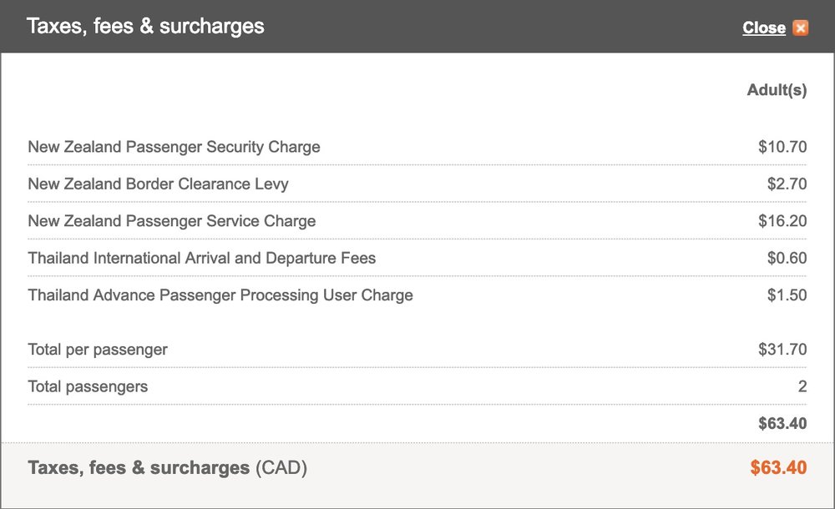This screenshot has width=835, height=509.
Task: Click the orange X close icon
Action: pos(801,28)
